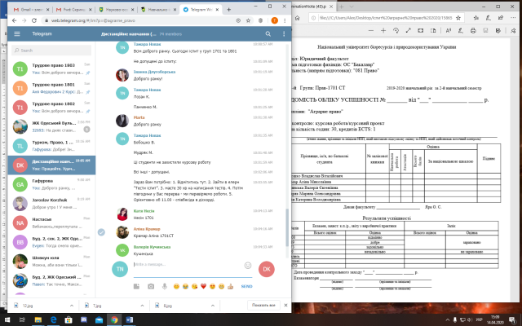Switch to the second Gmail Fwd tab
The height and width of the screenshot is (326, 522).
click(73, 10)
